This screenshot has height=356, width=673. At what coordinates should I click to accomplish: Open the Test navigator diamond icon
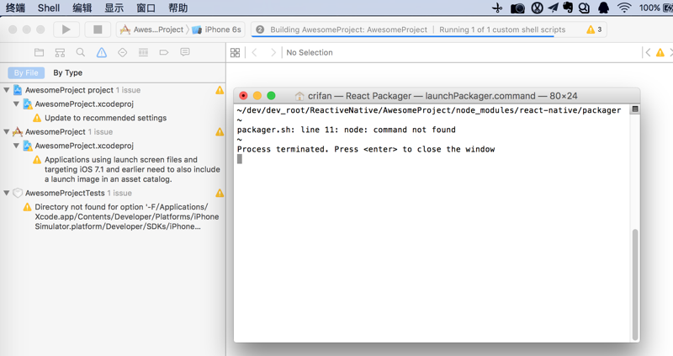click(122, 52)
